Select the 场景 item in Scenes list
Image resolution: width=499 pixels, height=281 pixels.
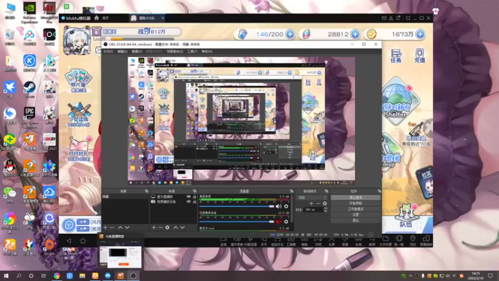click(125, 197)
